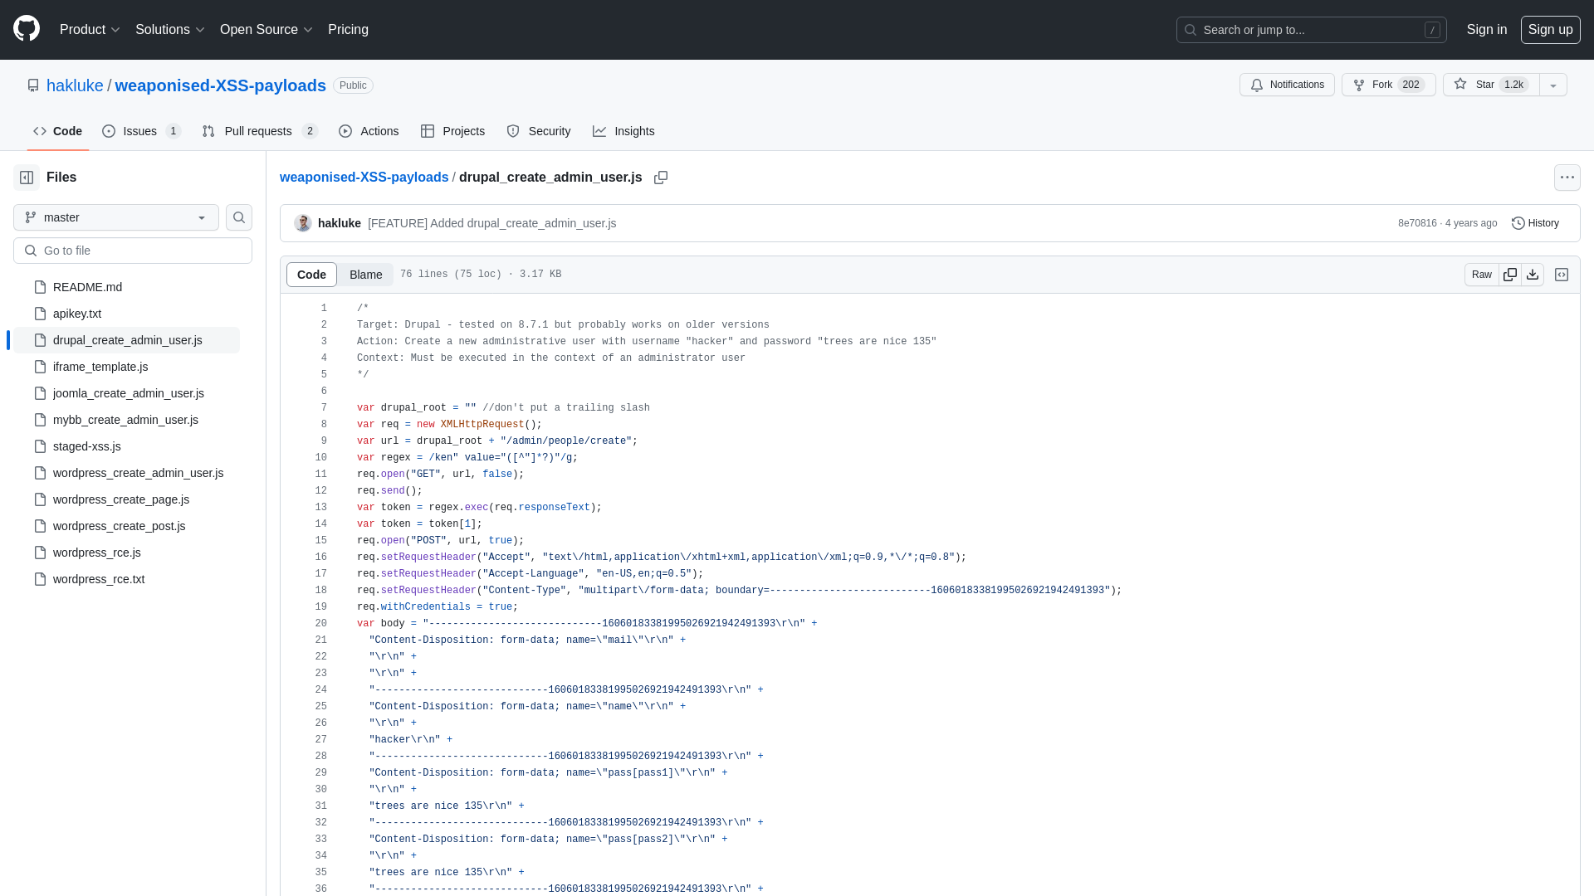
Task: Focus the Go to file field
Action: point(133,251)
